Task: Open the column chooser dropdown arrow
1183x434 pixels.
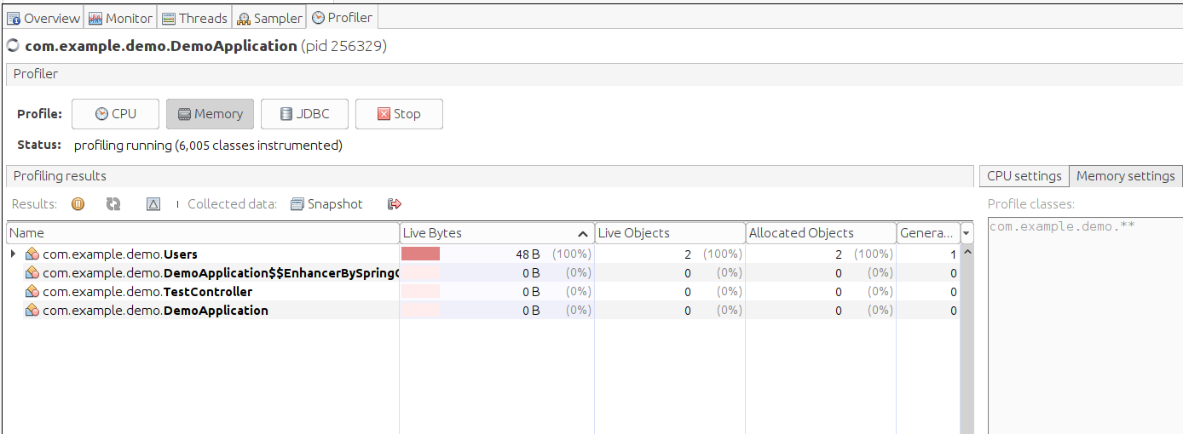Action: tap(967, 233)
